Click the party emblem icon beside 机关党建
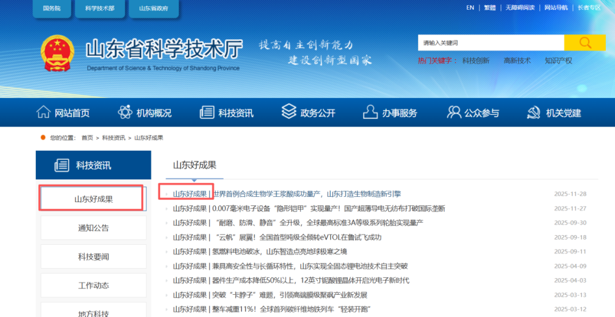Image resolution: width=615 pixels, height=317 pixels. point(534,112)
